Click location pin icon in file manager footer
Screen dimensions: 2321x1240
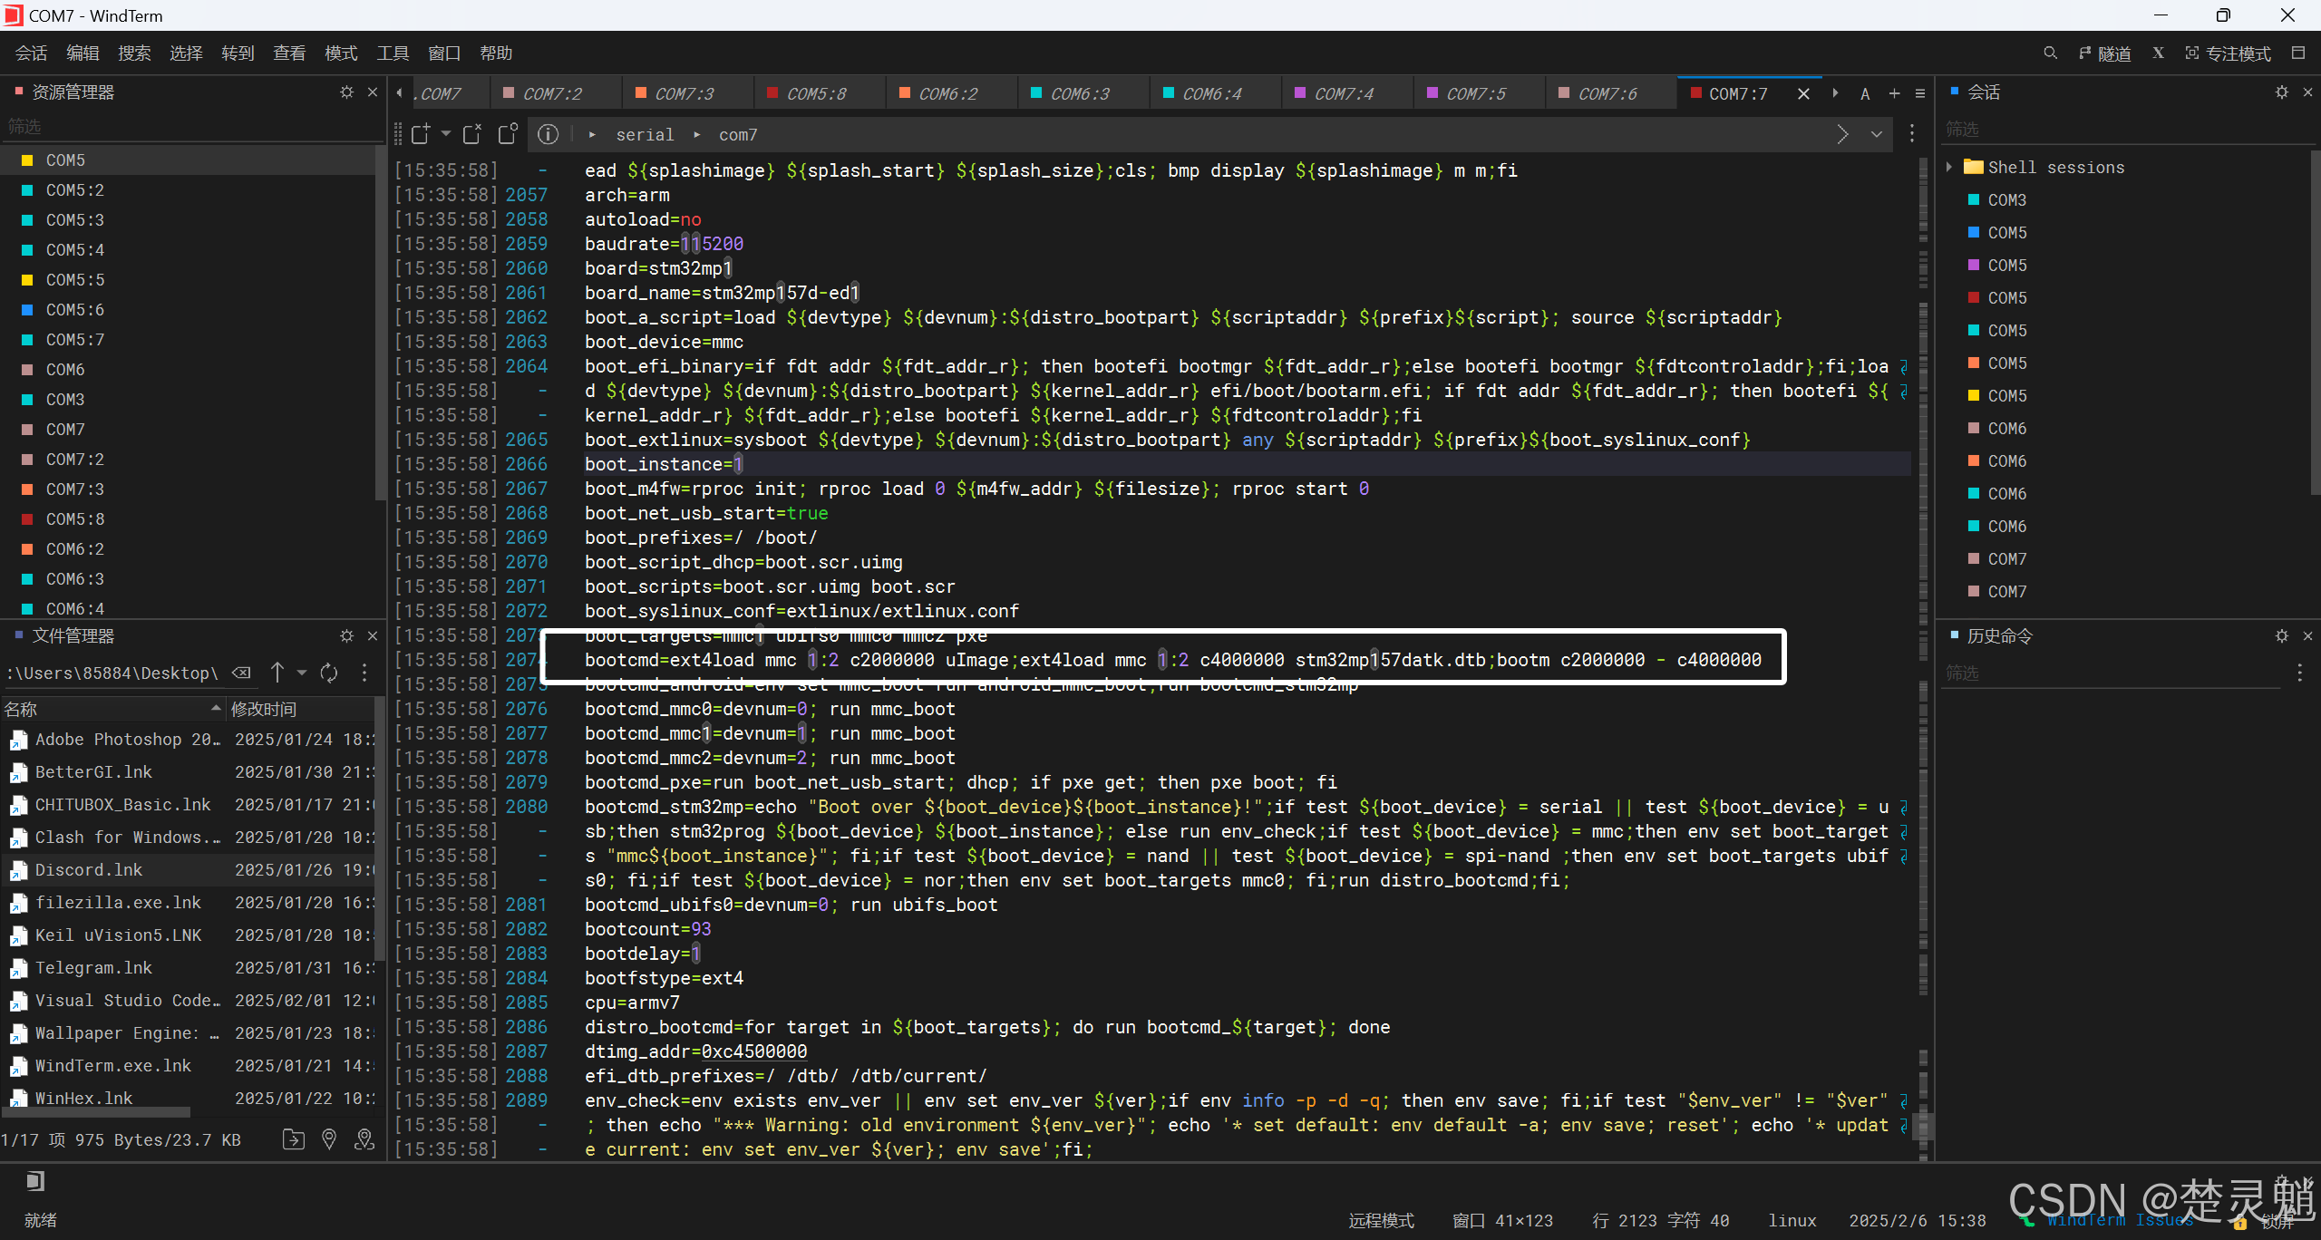point(329,1139)
